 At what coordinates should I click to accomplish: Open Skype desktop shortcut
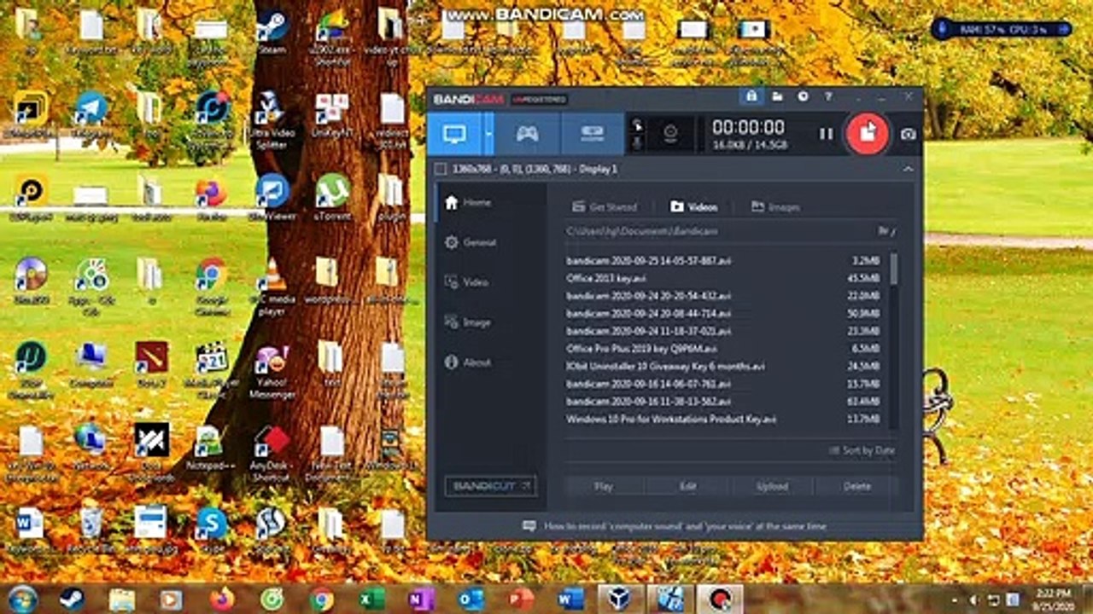coord(210,530)
